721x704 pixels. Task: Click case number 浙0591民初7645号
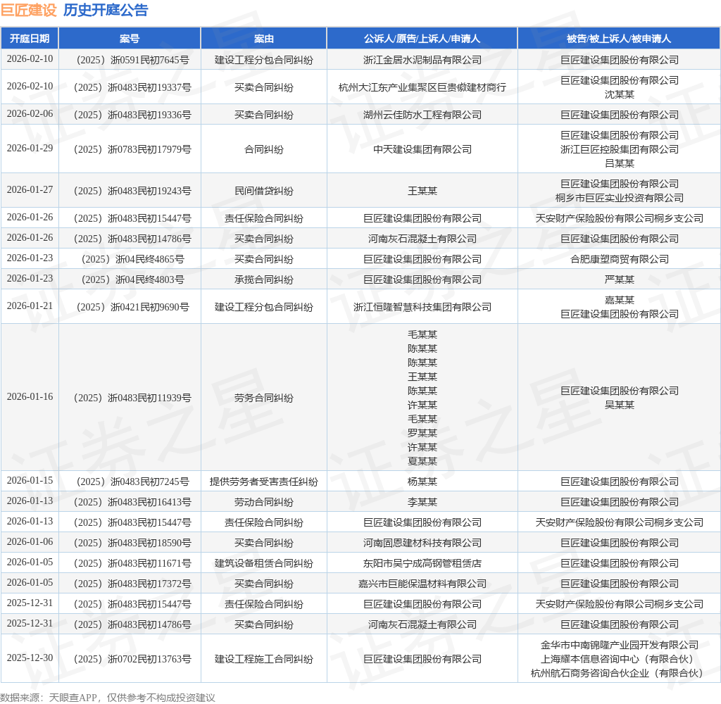point(132,60)
